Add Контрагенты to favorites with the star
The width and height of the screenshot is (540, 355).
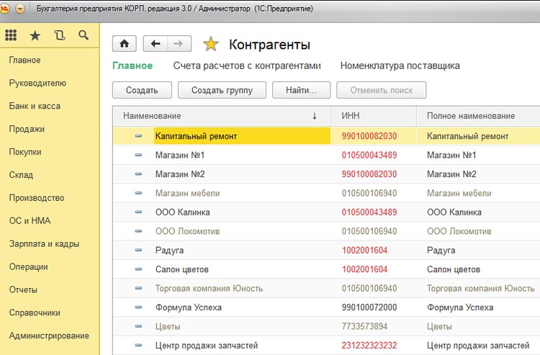point(210,45)
